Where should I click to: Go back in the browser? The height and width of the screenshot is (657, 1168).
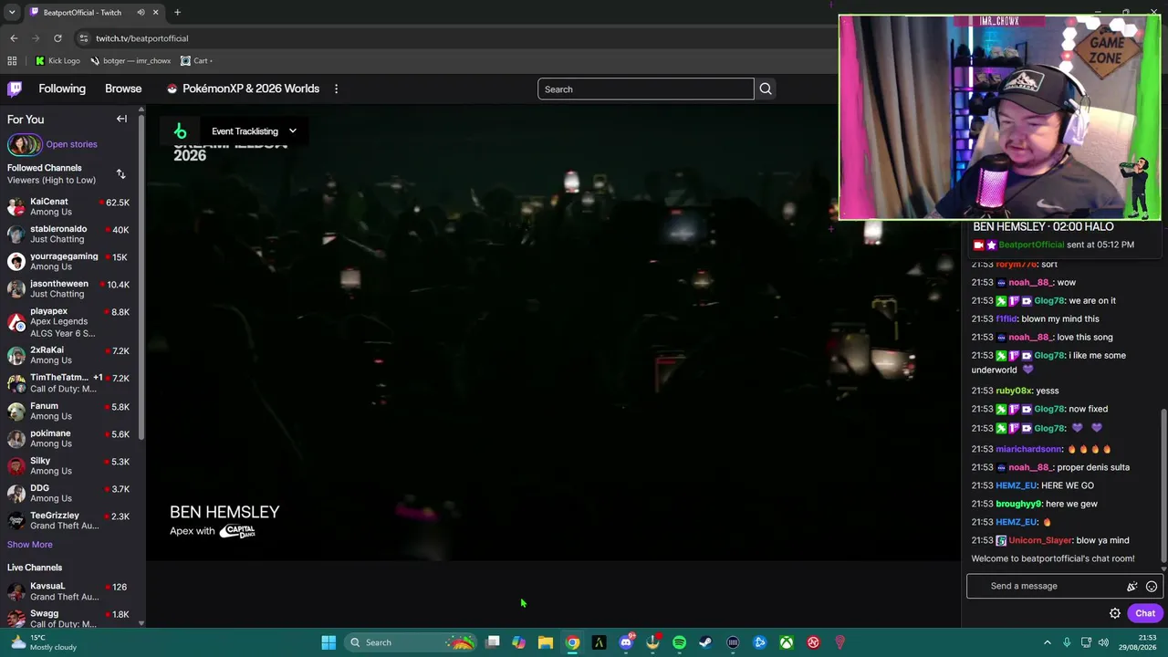(14, 38)
